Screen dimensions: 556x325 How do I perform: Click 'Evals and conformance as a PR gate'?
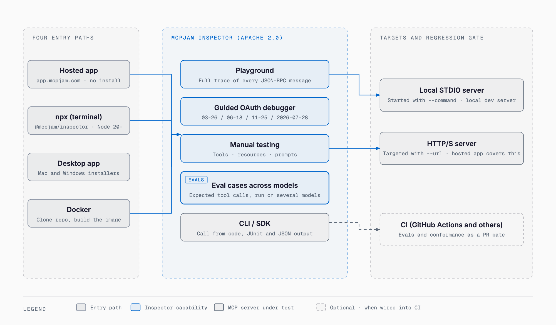[451, 235]
